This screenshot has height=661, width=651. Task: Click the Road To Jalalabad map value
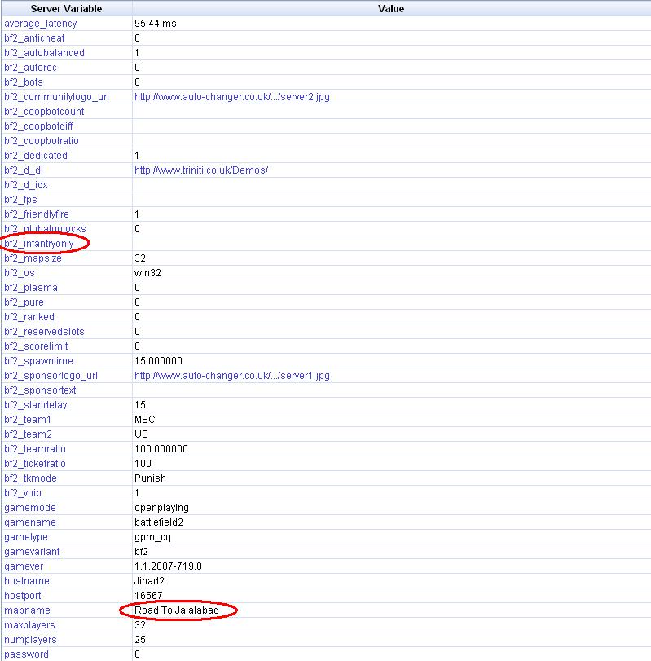(x=177, y=610)
